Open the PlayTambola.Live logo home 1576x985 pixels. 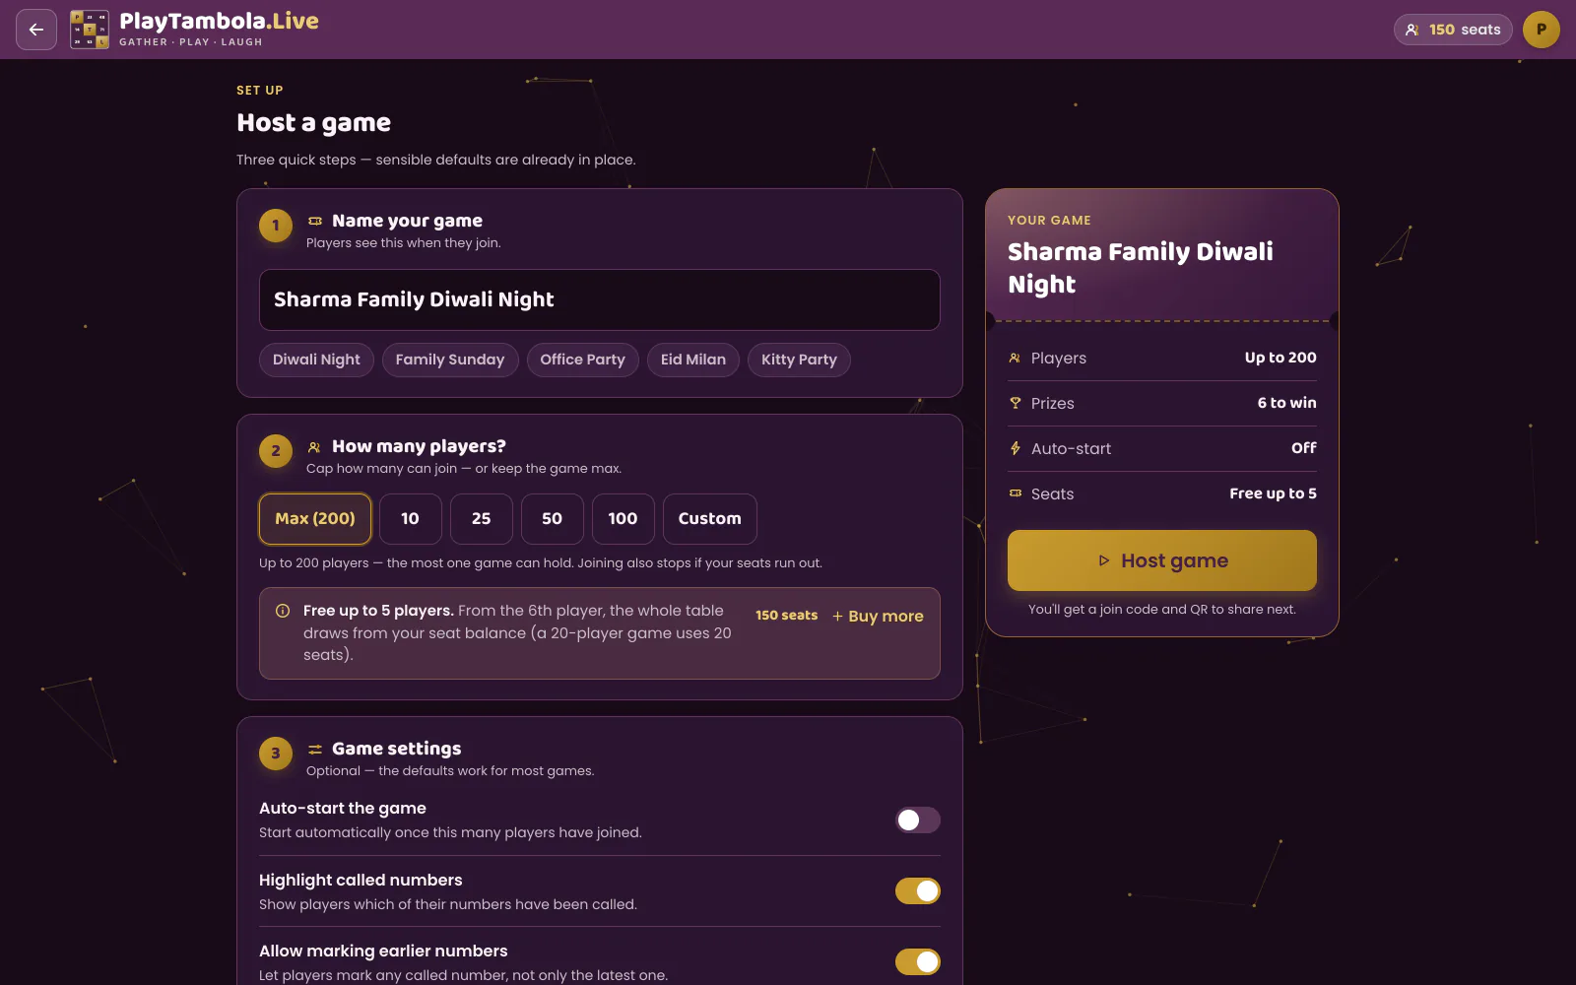pyautogui.click(x=195, y=30)
